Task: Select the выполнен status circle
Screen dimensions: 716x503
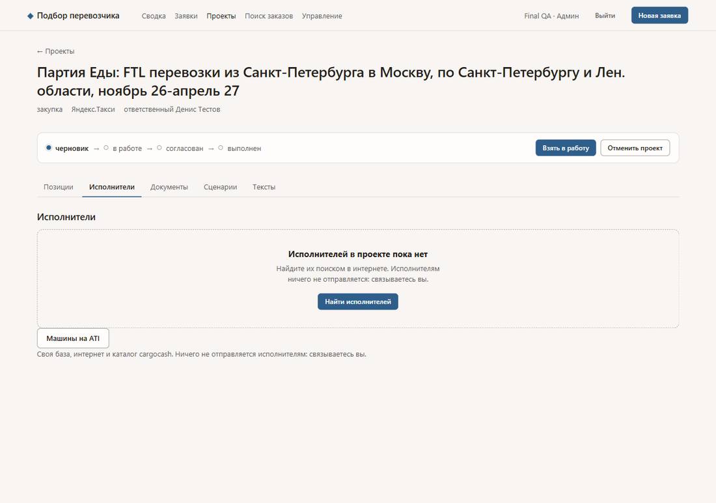Action: pyautogui.click(x=221, y=148)
